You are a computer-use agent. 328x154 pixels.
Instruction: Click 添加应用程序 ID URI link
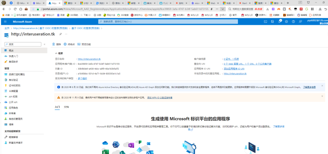[234, 69]
